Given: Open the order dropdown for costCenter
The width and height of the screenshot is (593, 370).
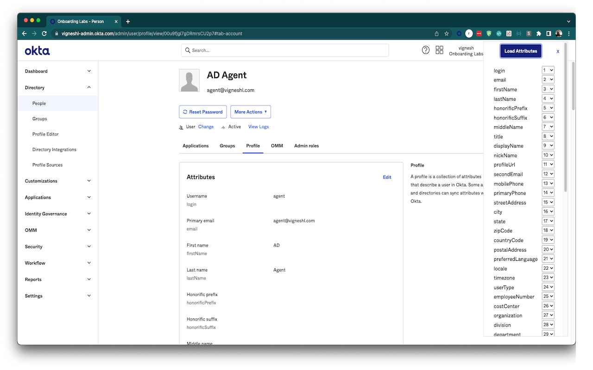Looking at the screenshot, I should pos(548,306).
